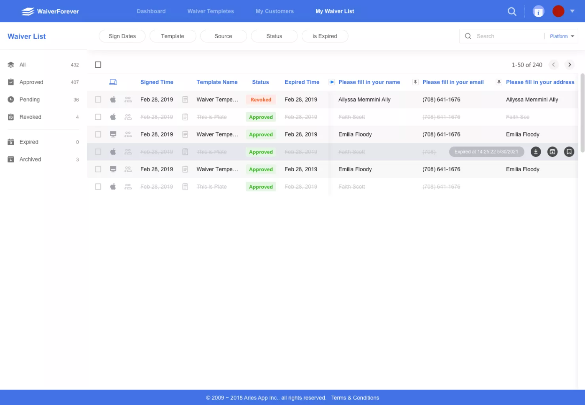
Task: Check the box for the Revoked waiver row
Action: pos(98,100)
